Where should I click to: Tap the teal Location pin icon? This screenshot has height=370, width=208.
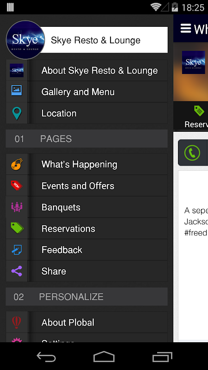coord(17,113)
